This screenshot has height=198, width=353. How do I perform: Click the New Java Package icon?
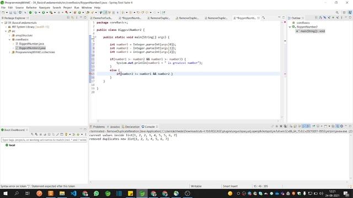click(75, 13)
